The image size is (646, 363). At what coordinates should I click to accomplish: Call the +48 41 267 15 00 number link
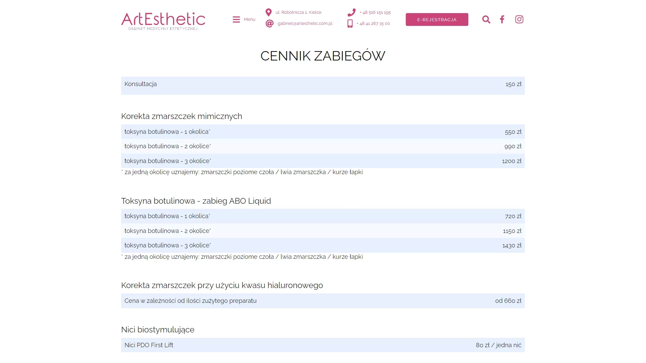(x=373, y=24)
